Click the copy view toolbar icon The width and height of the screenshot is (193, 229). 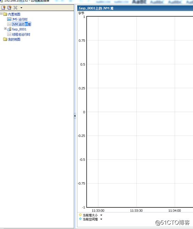coord(9,8)
